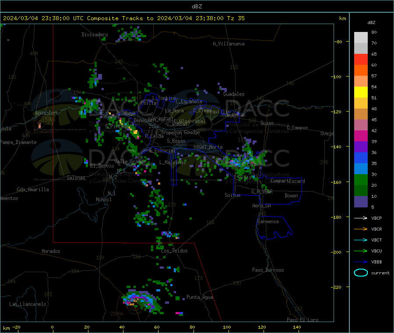The height and width of the screenshot is (333, 394).
Task: Click the green VBCU arrow legend icon
Action: pos(361,251)
